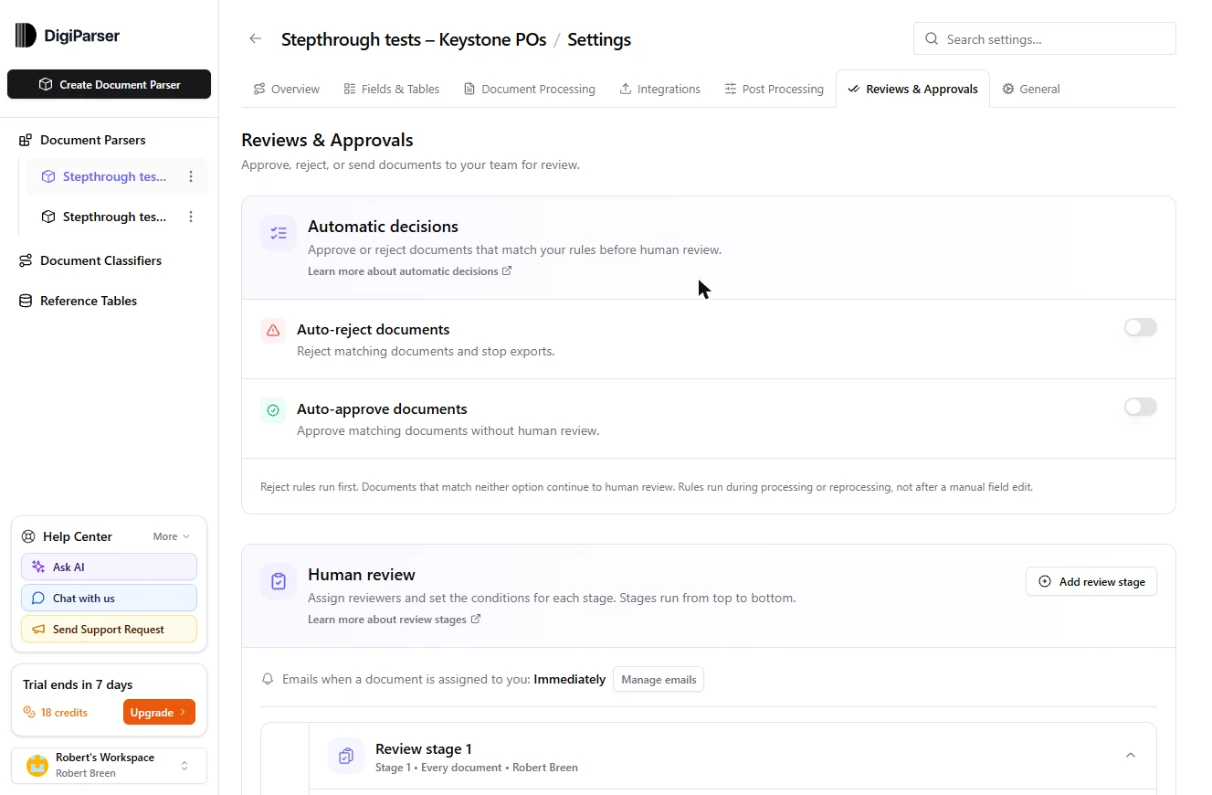Viewport: 1212px width, 795px height.
Task: Click Ask AI in Help Center
Action: click(109, 567)
